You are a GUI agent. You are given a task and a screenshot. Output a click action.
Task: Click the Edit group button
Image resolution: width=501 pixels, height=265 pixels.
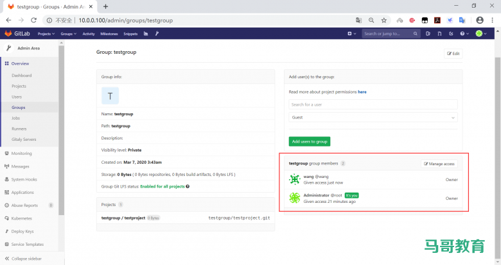453,54
